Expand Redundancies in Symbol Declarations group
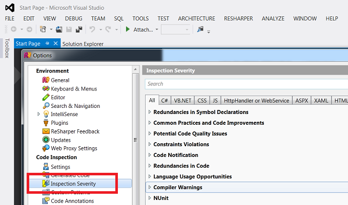The image size is (348, 205). point(150,112)
